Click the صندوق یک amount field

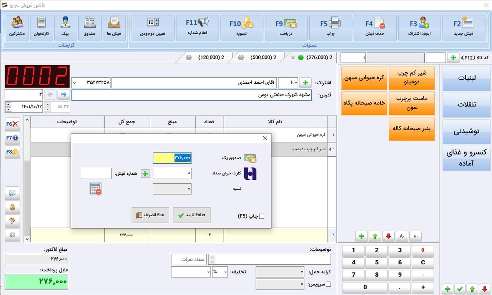pos(172,158)
